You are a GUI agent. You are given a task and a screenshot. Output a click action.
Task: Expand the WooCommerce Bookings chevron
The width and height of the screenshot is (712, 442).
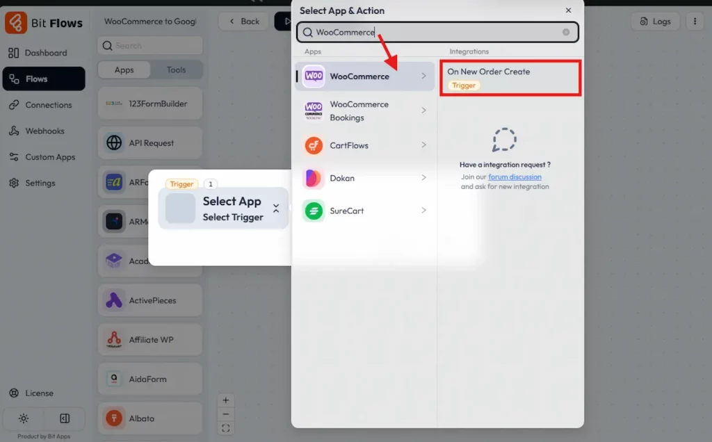tap(423, 110)
